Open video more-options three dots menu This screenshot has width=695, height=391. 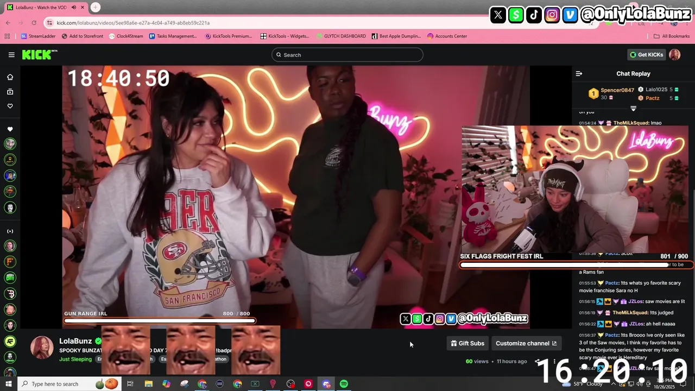(x=554, y=361)
